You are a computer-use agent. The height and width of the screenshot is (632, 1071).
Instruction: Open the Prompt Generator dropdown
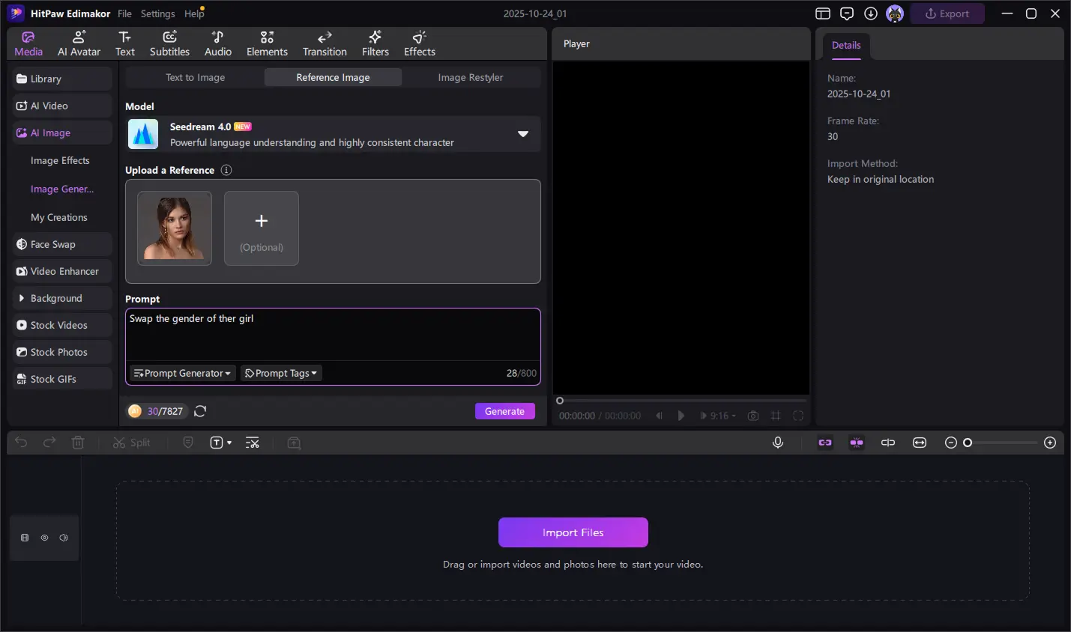183,373
